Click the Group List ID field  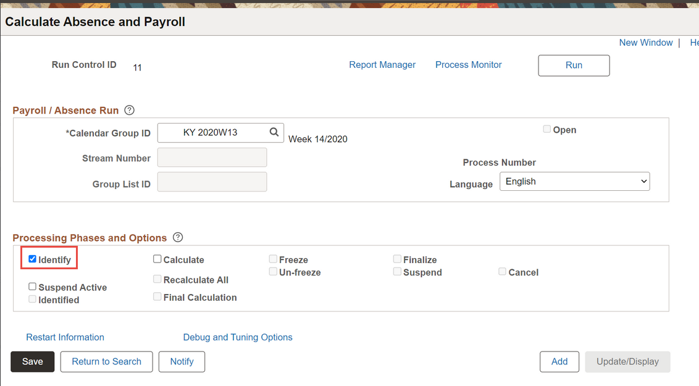212,182
